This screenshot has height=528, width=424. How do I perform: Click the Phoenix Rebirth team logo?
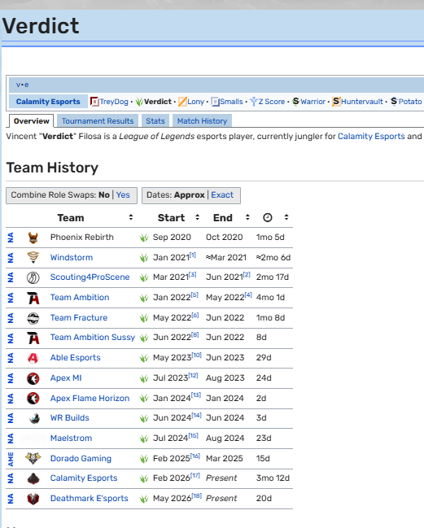[x=33, y=238]
